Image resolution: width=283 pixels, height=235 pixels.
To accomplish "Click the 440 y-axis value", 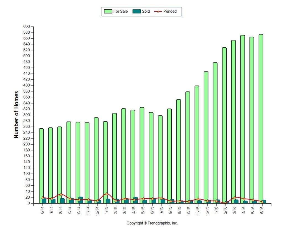I will (x=26, y=74).
